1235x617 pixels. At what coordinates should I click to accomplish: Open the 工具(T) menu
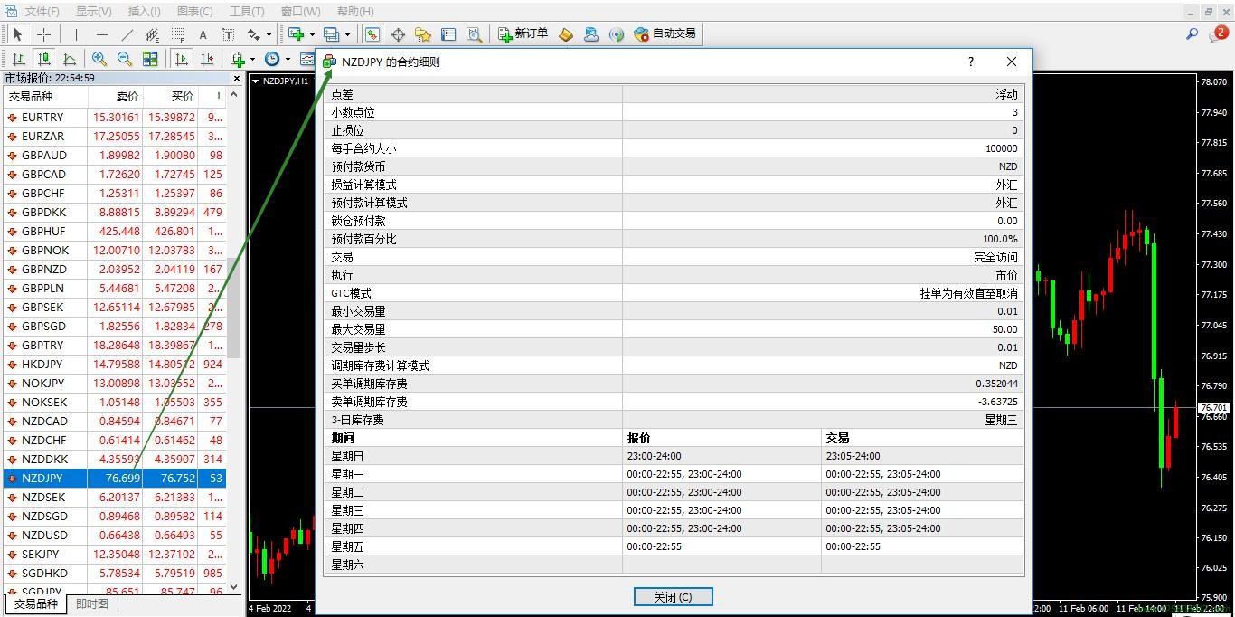247,11
